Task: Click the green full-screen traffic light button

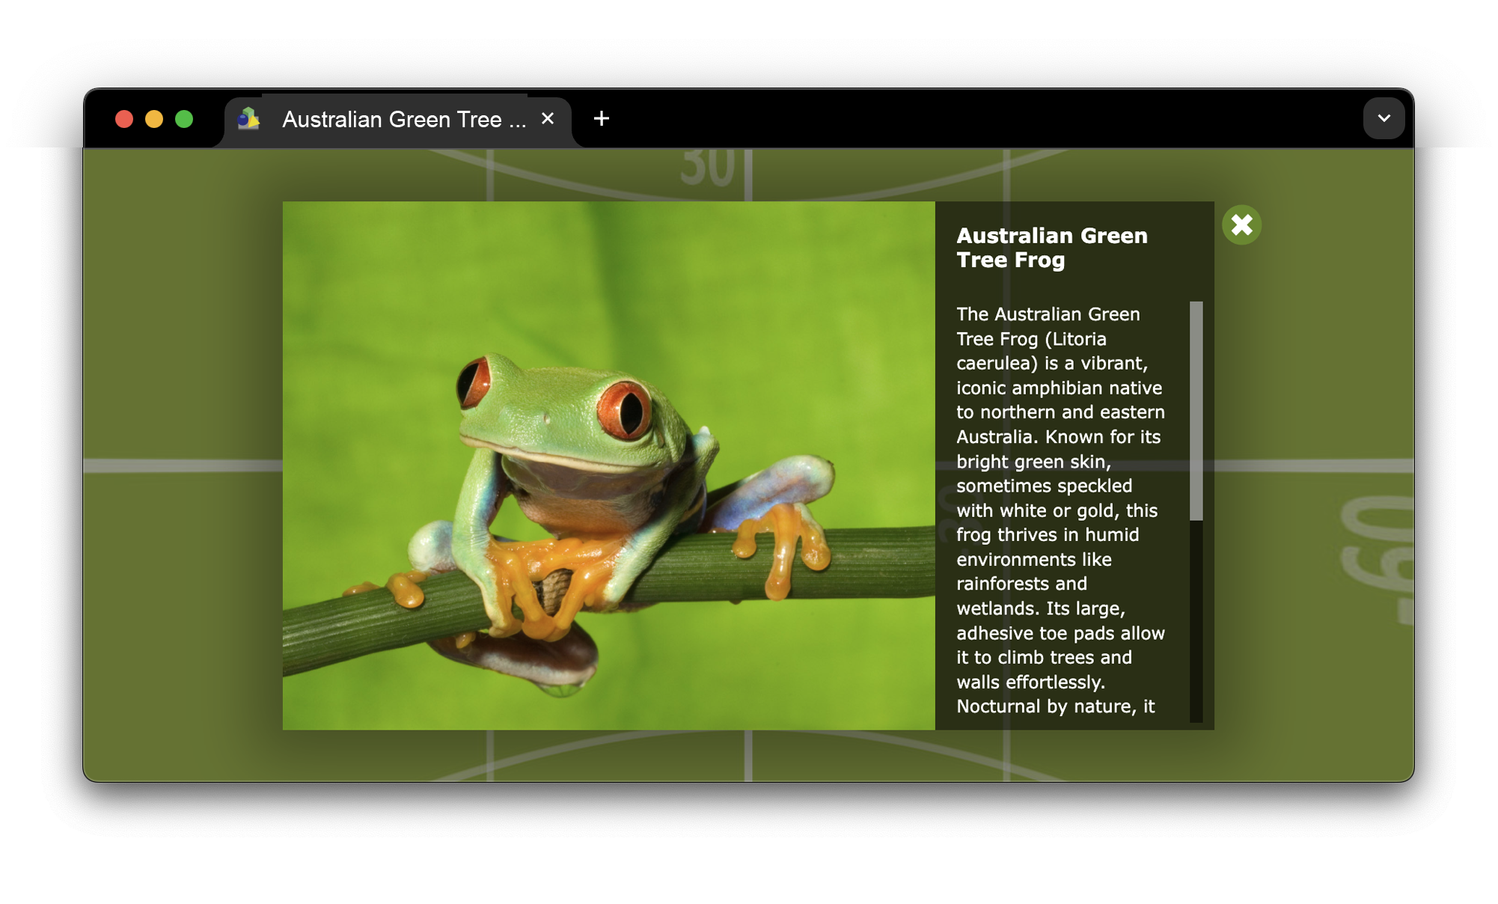Action: (183, 119)
